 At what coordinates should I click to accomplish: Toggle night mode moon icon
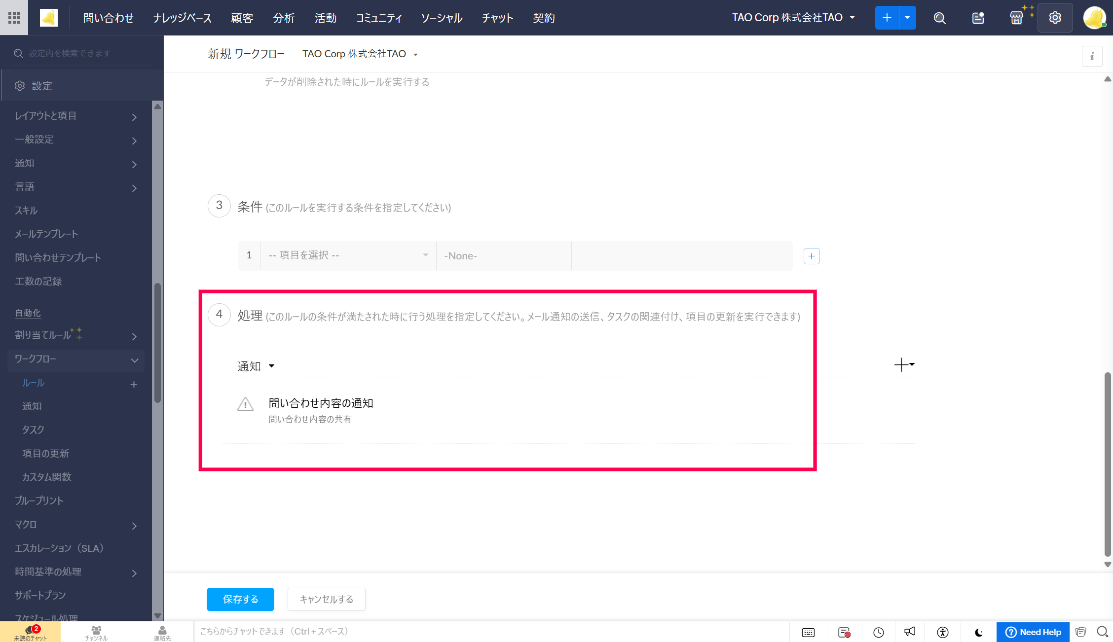[978, 632]
